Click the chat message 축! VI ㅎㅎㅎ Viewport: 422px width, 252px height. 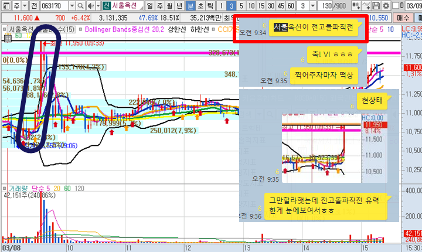(x=332, y=54)
